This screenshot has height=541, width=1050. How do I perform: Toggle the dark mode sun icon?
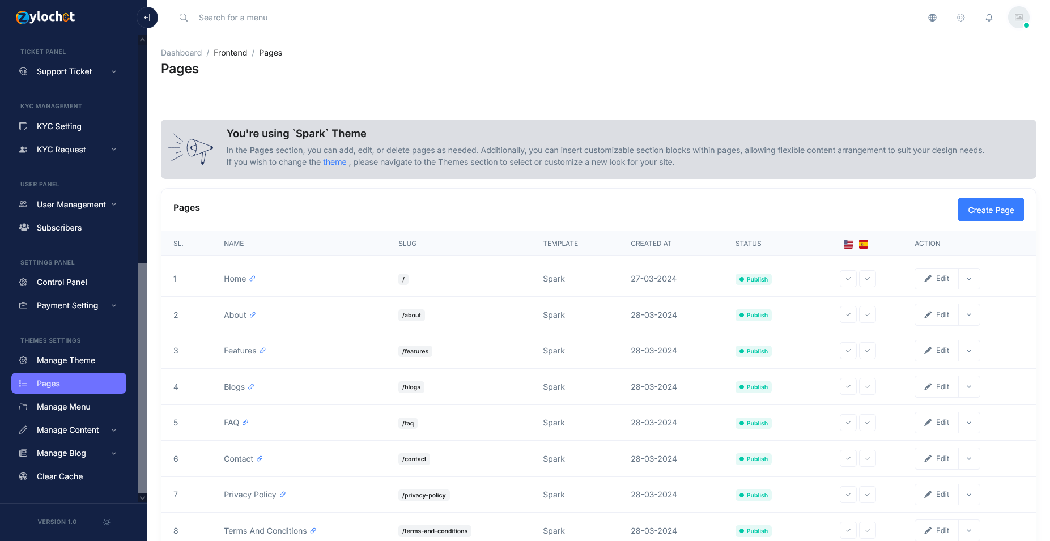[107, 522]
